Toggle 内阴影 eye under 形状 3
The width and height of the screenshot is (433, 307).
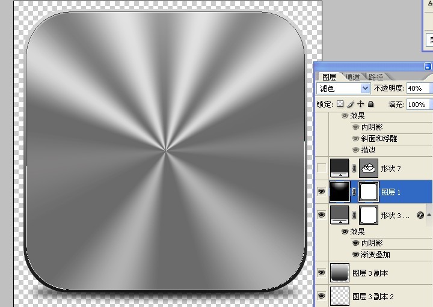(x=355, y=243)
